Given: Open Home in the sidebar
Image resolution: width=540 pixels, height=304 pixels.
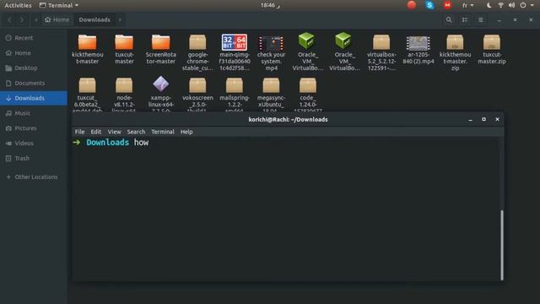Looking at the screenshot, I should (34, 53).
